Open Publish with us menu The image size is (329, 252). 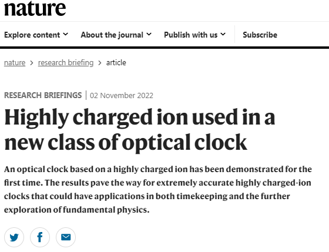[194, 35]
